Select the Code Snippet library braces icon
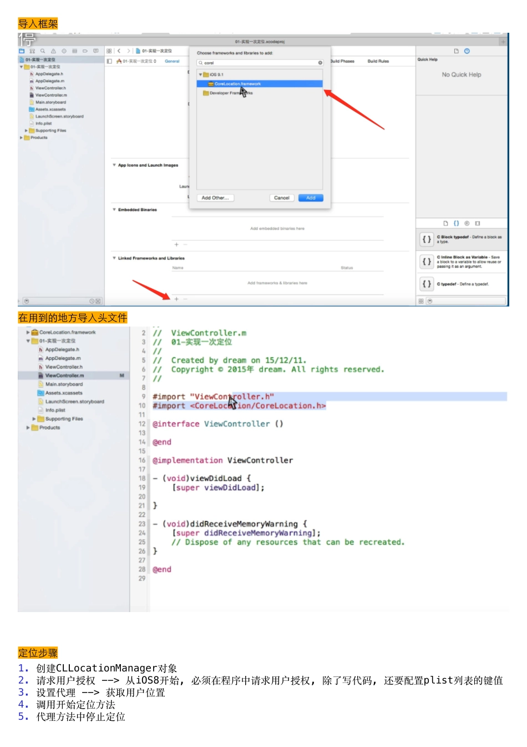Viewport: 527px width, 747px height. coord(456,223)
